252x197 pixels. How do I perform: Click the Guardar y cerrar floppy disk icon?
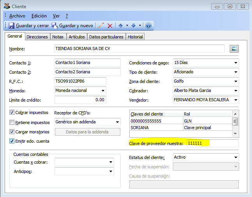(x=11, y=26)
